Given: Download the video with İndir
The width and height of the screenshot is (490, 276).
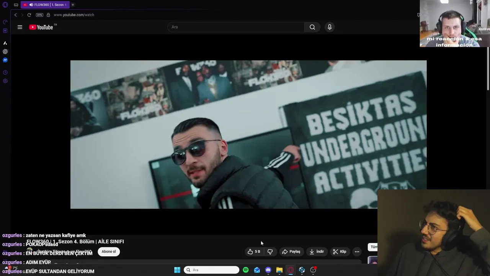Looking at the screenshot, I should (317, 252).
